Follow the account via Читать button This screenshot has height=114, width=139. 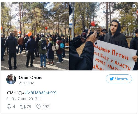[119, 79]
